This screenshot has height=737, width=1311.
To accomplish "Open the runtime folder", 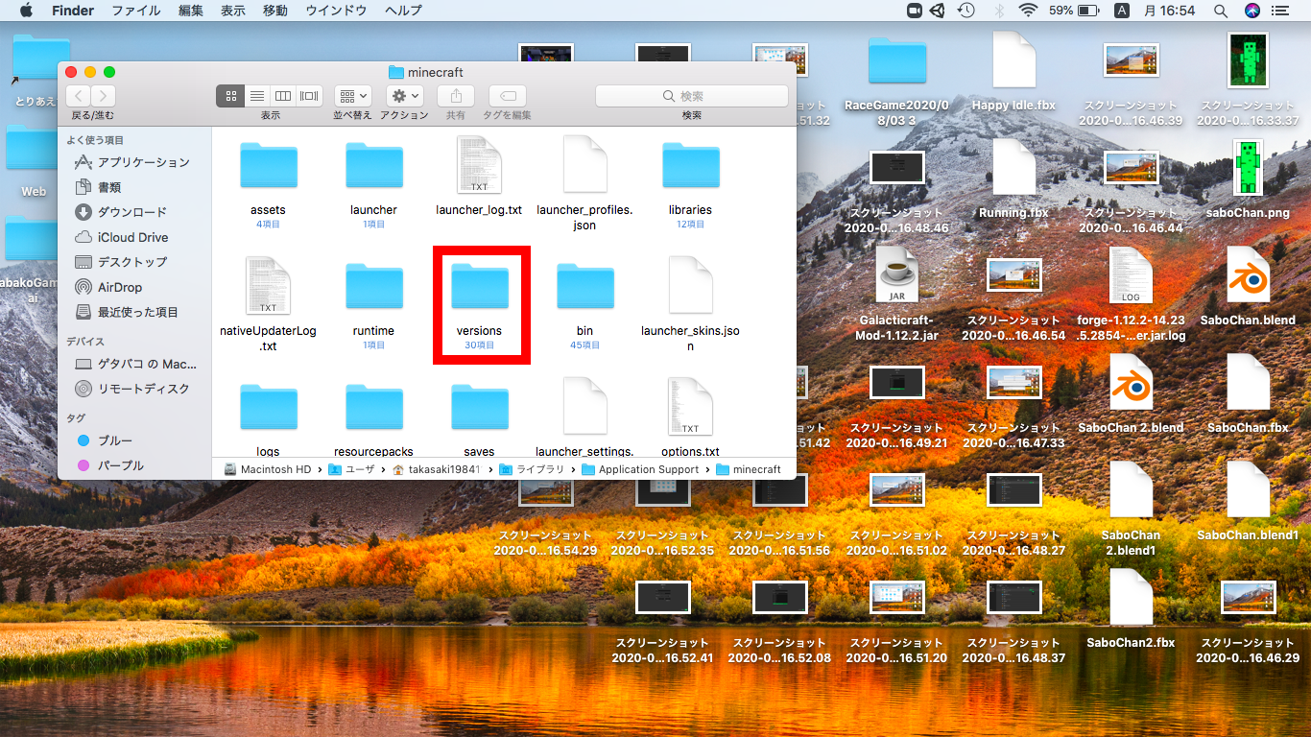I will (373, 286).
